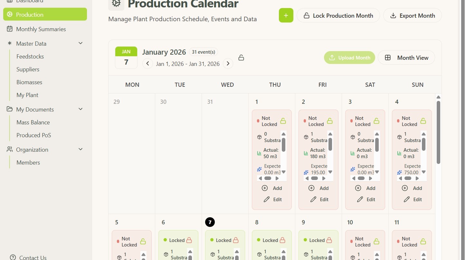Click the Add plus icon on January 4
466x260 pixels.
tap(405, 188)
